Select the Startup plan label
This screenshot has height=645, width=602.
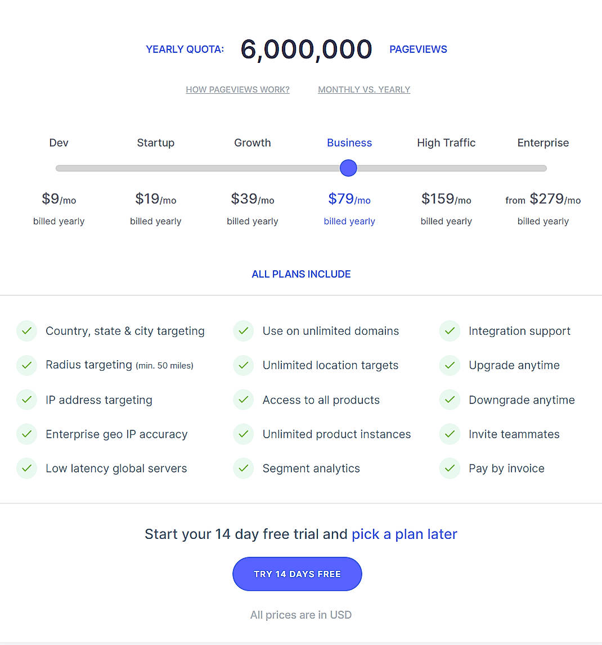(x=155, y=143)
